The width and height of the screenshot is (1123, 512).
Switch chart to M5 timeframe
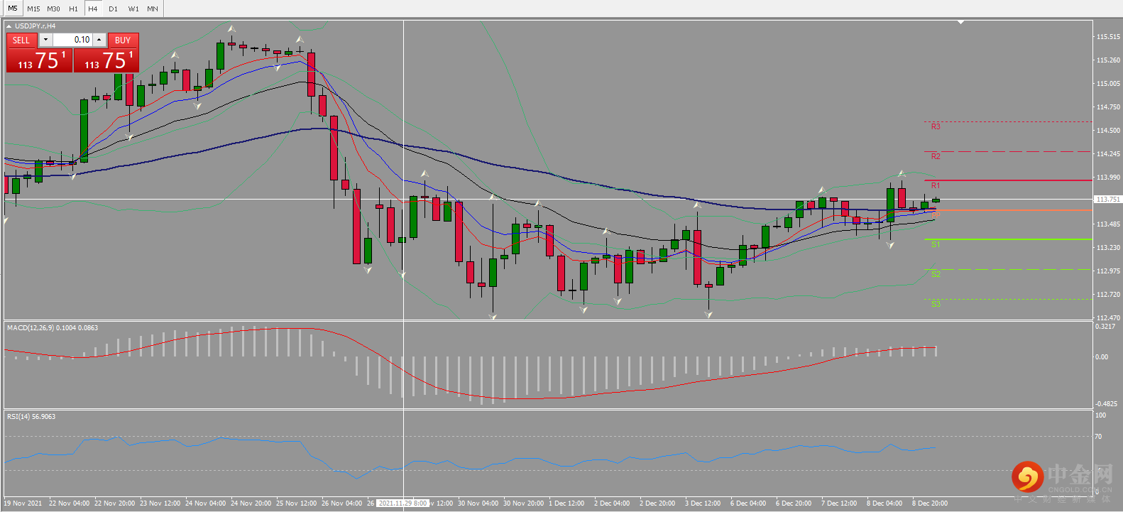coord(13,9)
